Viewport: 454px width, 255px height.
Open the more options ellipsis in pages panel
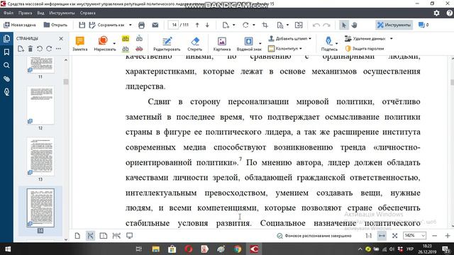pos(58,49)
